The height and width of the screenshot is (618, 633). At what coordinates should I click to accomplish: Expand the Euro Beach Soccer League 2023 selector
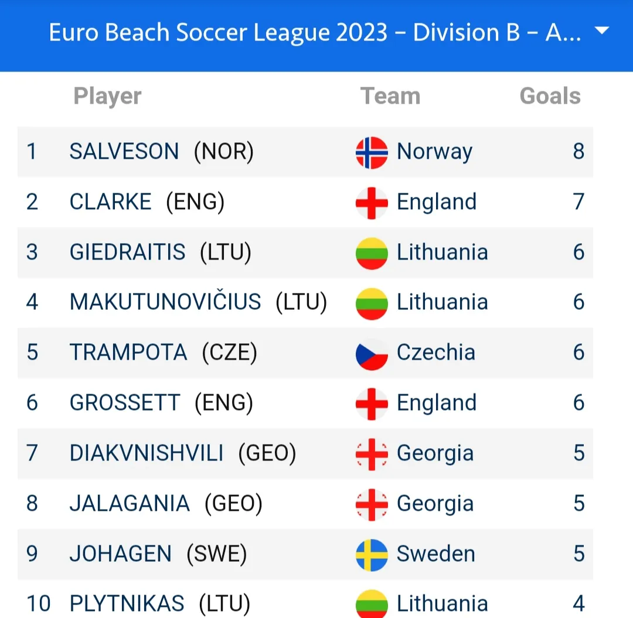(315, 33)
